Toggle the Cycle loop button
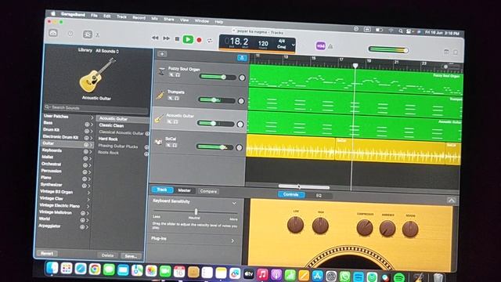Viewport: 501px width, 282px height. click(x=210, y=41)
